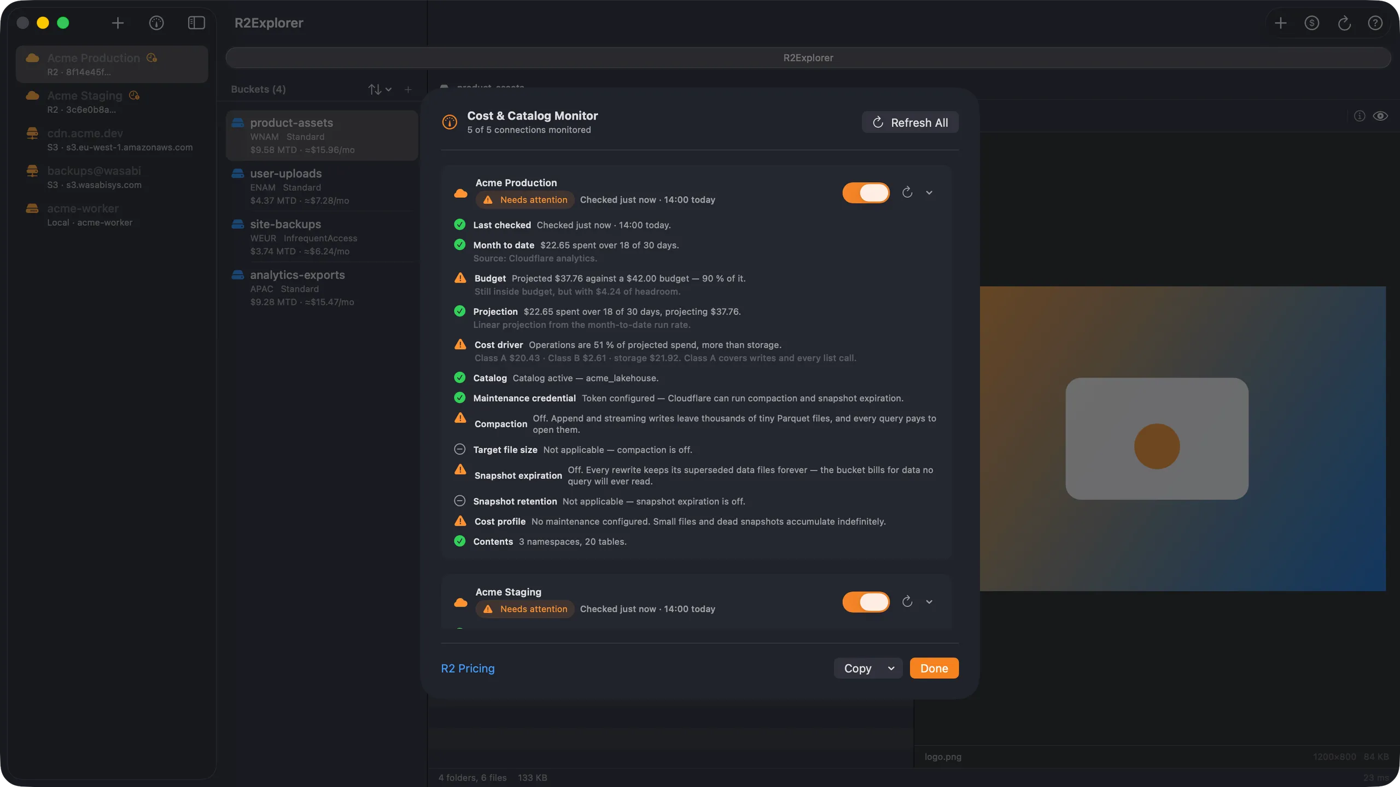
Task: Click Refresh All button
Action: pyautogui.click(x=910, y=122)
